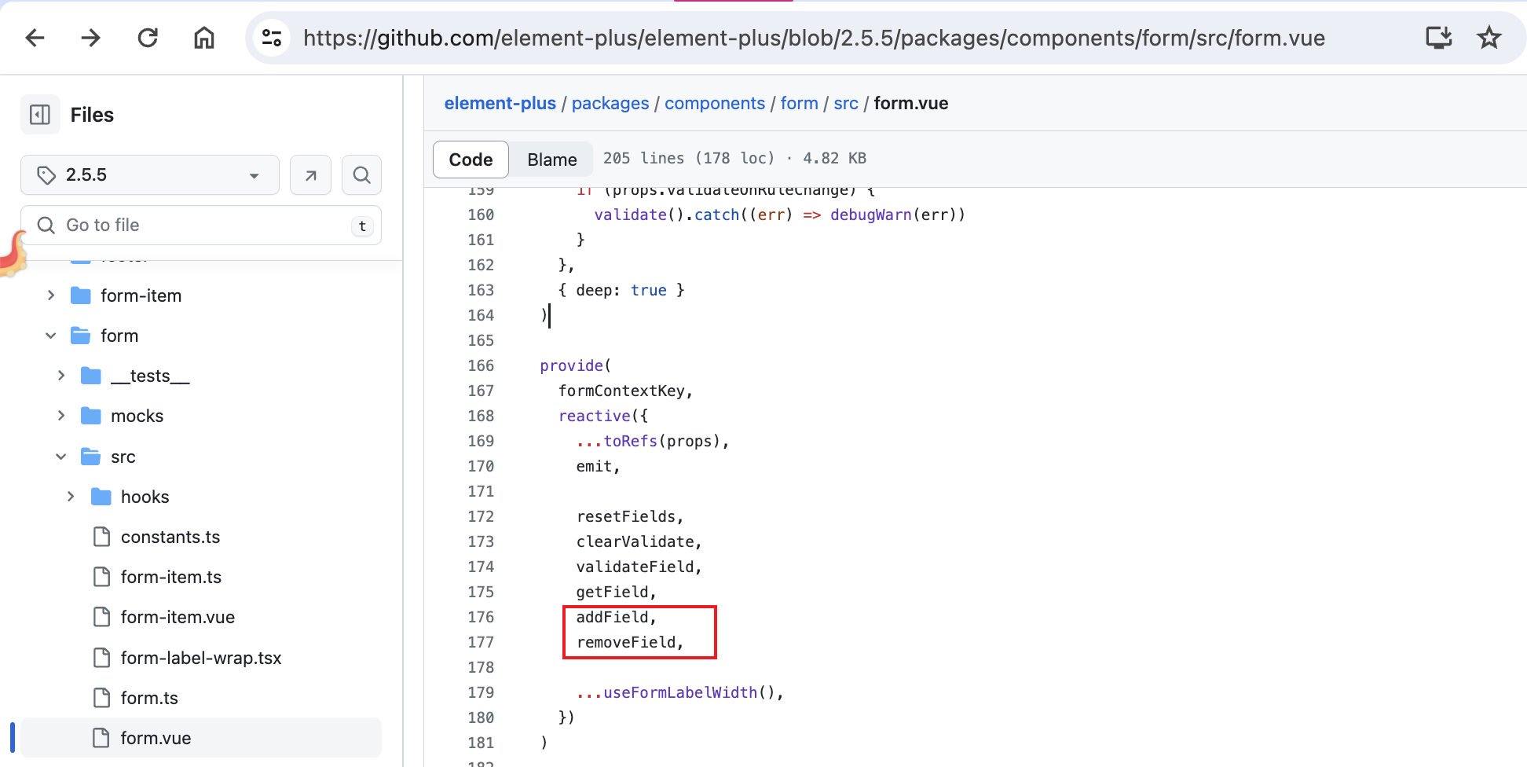Select the Code tab
1527x767 pixels.
[x=470, y=159]
